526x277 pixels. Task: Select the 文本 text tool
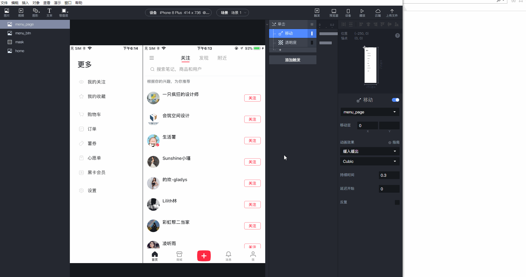(x=49, y=12)
